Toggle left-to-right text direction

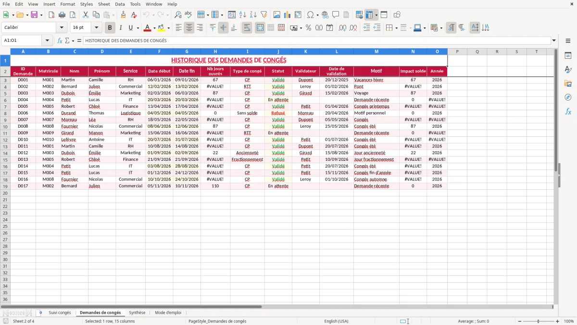[451, 28]
